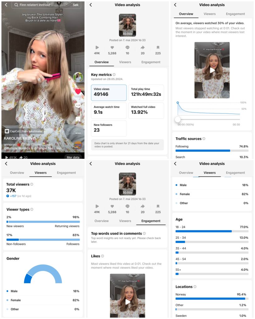Open the Mer data button
255x319 pixels.
(x=73, y=157)
